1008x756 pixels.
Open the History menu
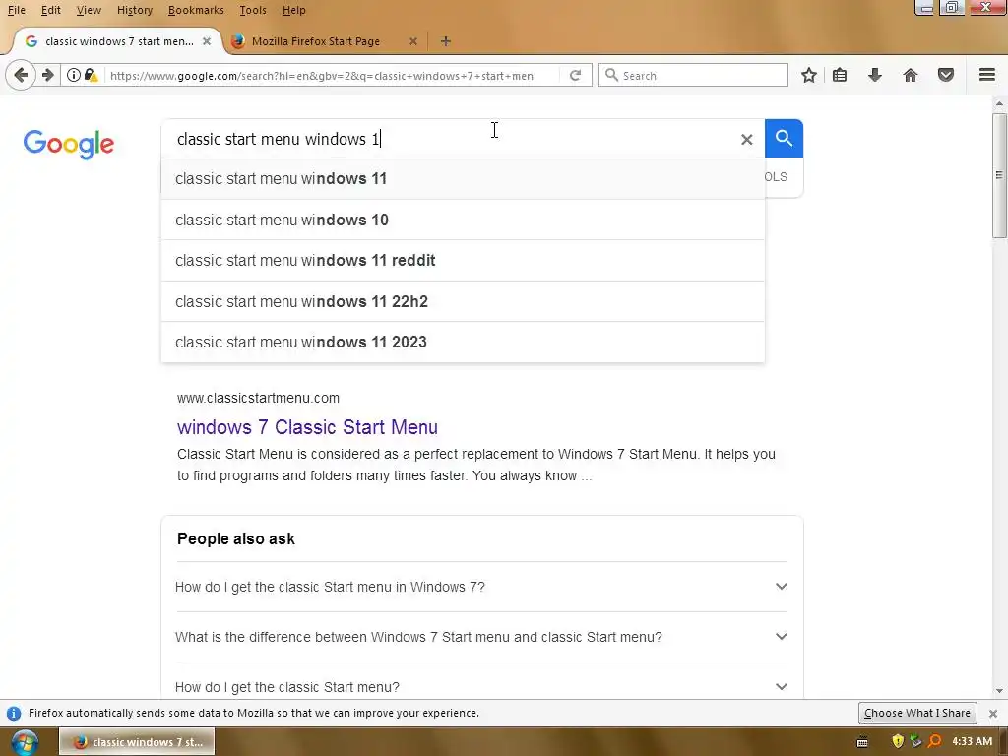pyautogui.click(x=135, y=10)
